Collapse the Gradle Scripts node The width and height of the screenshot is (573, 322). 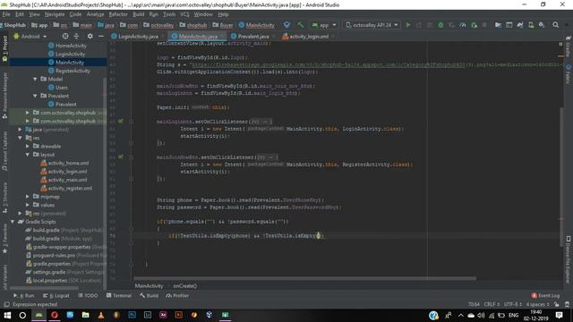[13, 222]
